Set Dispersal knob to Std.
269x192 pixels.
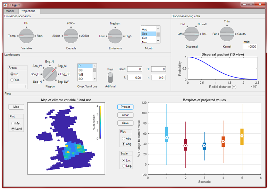click(183, 24)
